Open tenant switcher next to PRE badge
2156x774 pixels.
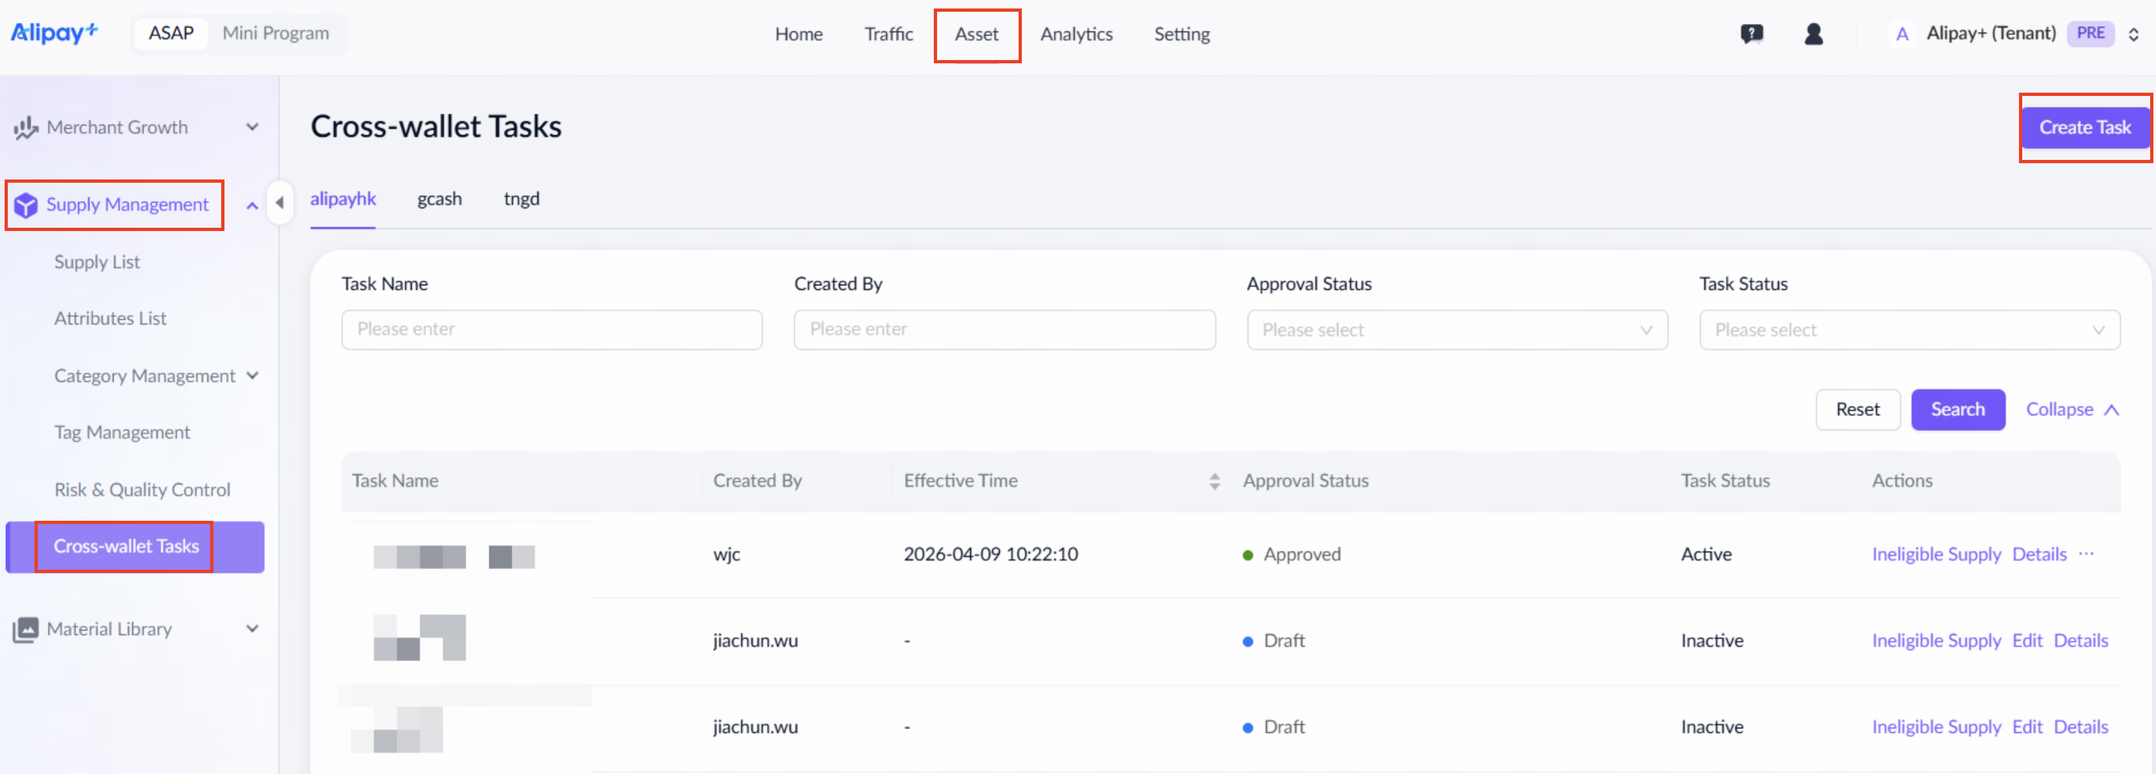coord(2133,35)
